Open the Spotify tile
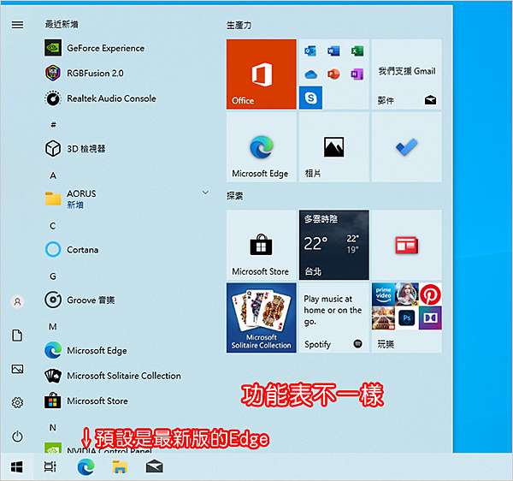The height and width of the screenshot is (481, 513). [x=333, y=318]
